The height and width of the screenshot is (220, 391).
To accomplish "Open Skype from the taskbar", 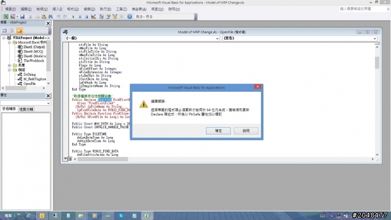I will (121, 216).
